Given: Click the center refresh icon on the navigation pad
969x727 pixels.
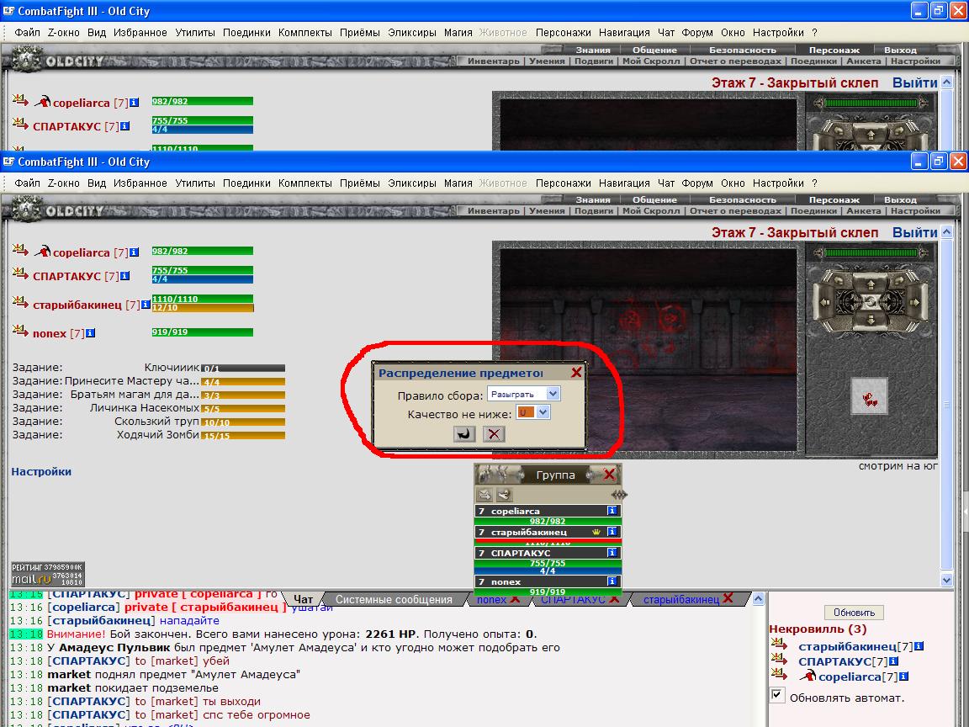Looking at the screenshot, I should click(871, 302).
